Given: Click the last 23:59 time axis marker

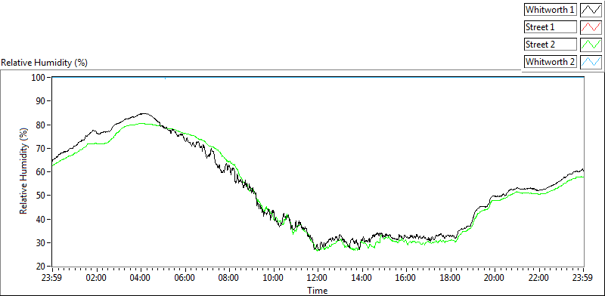Looking at the screenshot, I should click(x=583, y=278).
